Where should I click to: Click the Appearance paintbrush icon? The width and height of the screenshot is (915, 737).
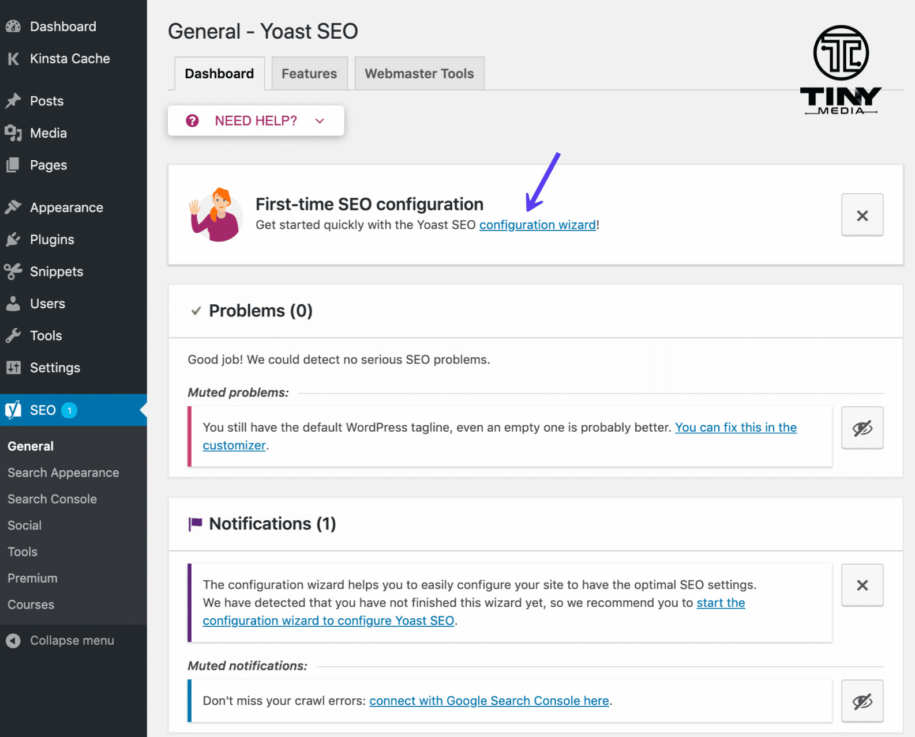pyautogui.click(x=13, y=207)
